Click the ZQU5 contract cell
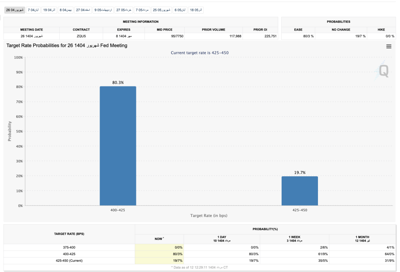This screenshot has width=400, height=272. point(81,36)
